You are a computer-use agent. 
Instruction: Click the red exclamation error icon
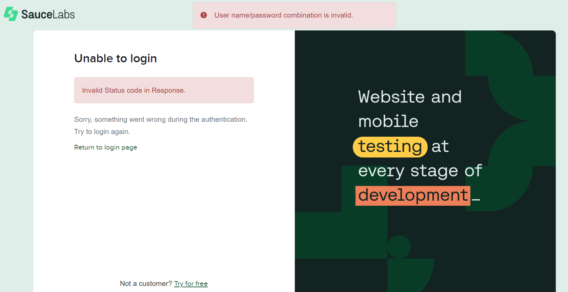pos(204,15)
